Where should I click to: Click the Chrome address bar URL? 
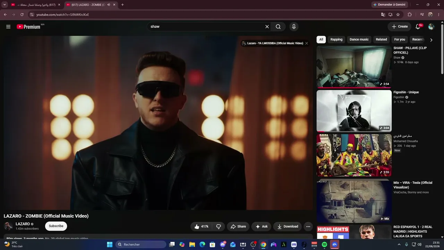pyautogui.click(x=62, y=15)
